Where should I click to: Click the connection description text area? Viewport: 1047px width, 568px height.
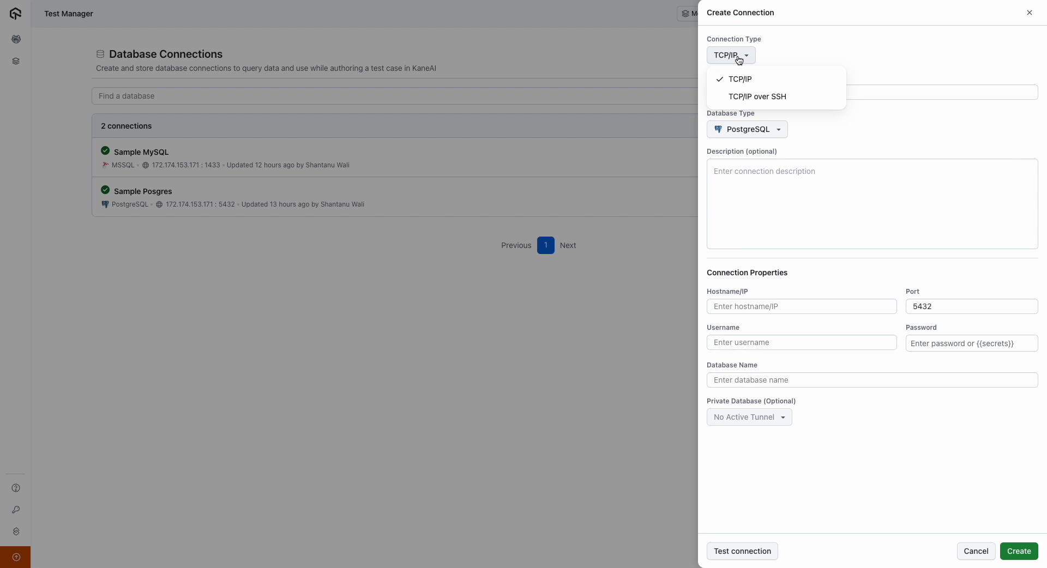pos(872,204)
